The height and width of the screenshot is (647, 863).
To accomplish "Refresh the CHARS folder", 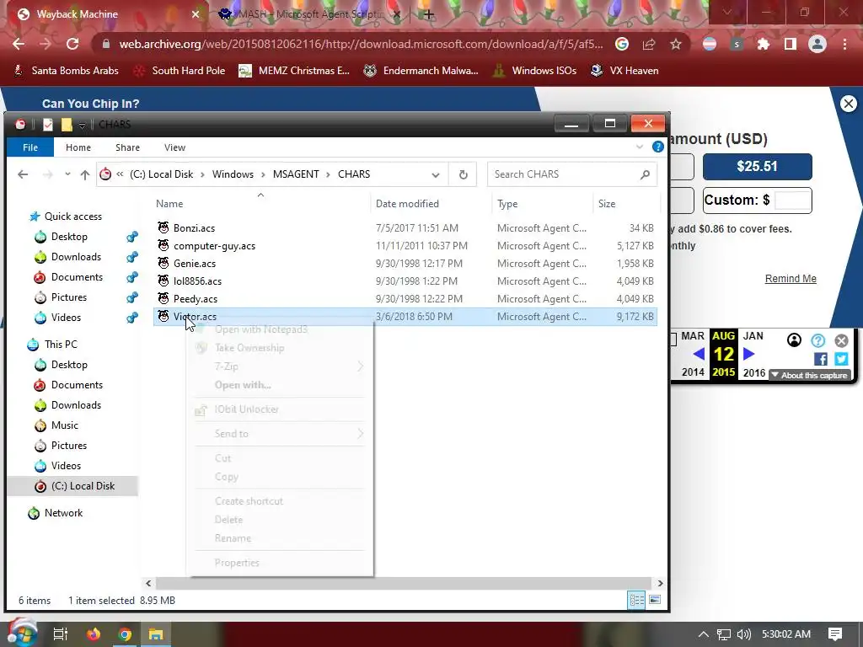I will pyautogui.click(x=463, y=174).
